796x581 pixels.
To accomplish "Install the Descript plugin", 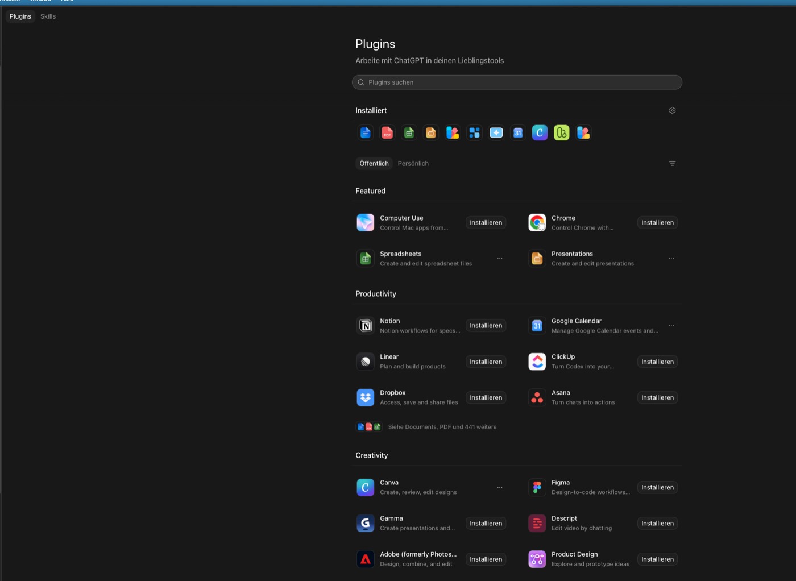I will tap(658, 523).
